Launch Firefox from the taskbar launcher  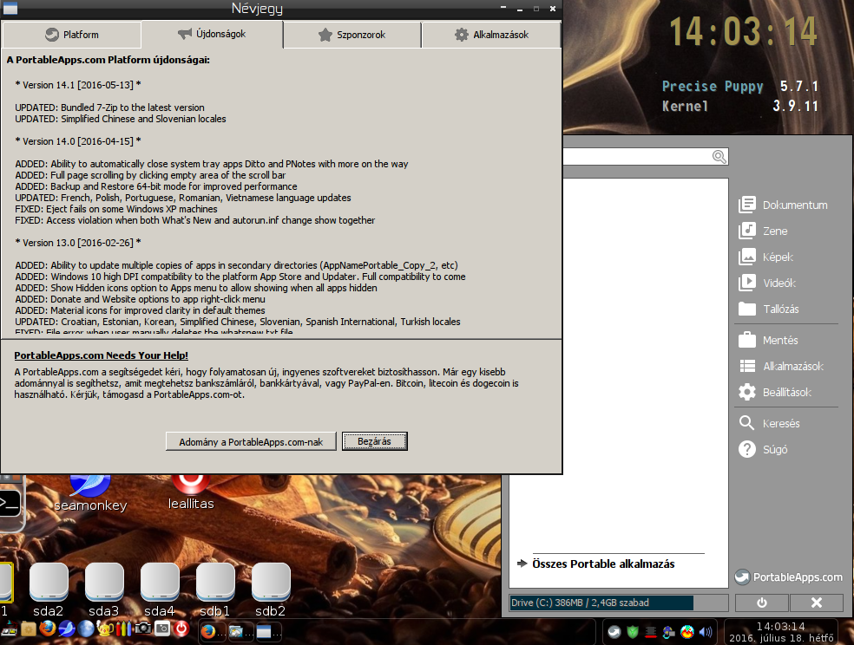(x=48, y=629)
